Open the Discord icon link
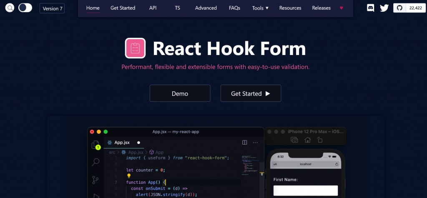 click(x=371, y=8)
